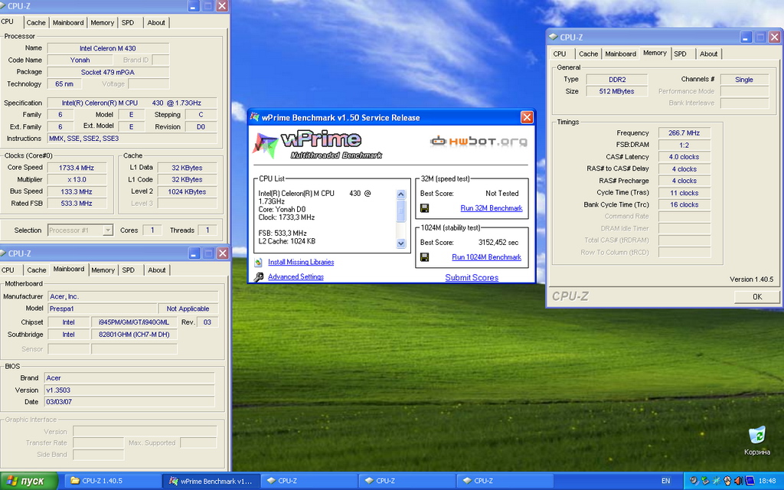
Task: Open the Processor #1 selection dropdown
Action: (107, 230)
